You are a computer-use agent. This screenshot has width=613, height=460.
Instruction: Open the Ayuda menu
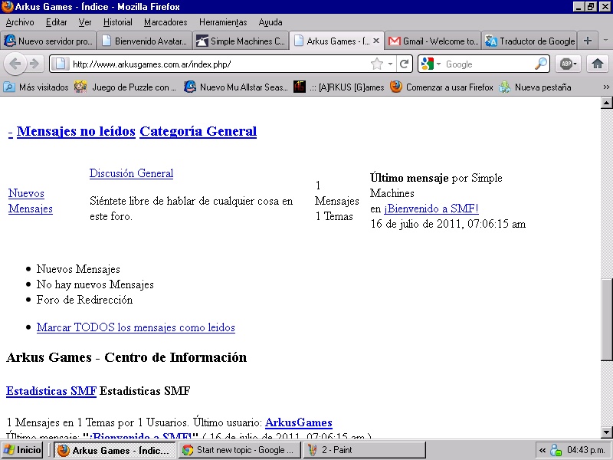click(x=270, y=22)
